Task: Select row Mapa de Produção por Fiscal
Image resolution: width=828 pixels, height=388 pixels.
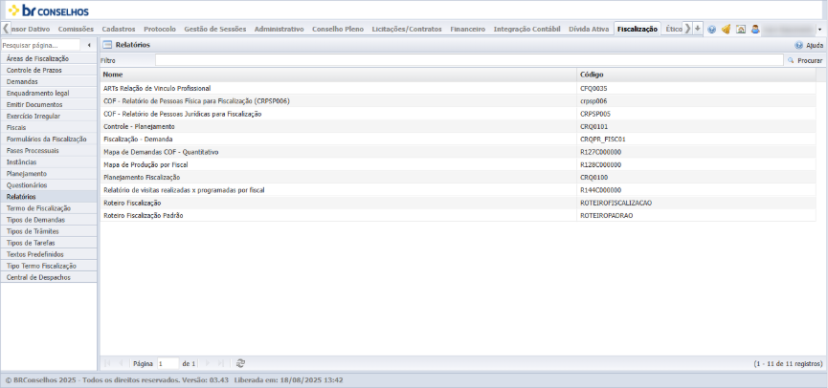Action: click(x=458, y=164)
